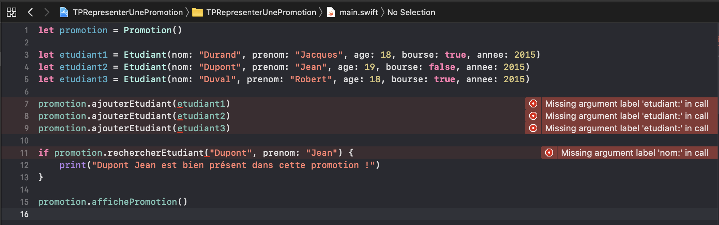Screen dimensions: 719x225
Task: Open the related items grid menu
Action: pyautogui.click(x=12, y=12)
